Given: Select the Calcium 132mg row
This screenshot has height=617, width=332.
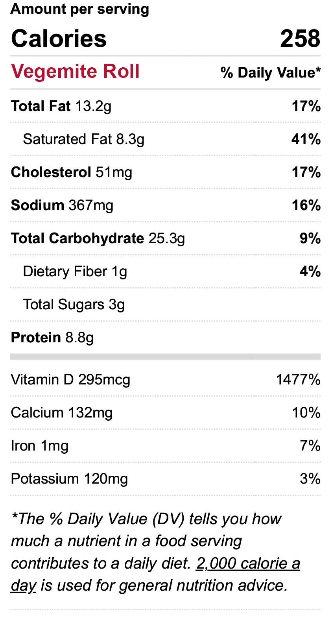Looking at the screenshot, I should point(61,413).
